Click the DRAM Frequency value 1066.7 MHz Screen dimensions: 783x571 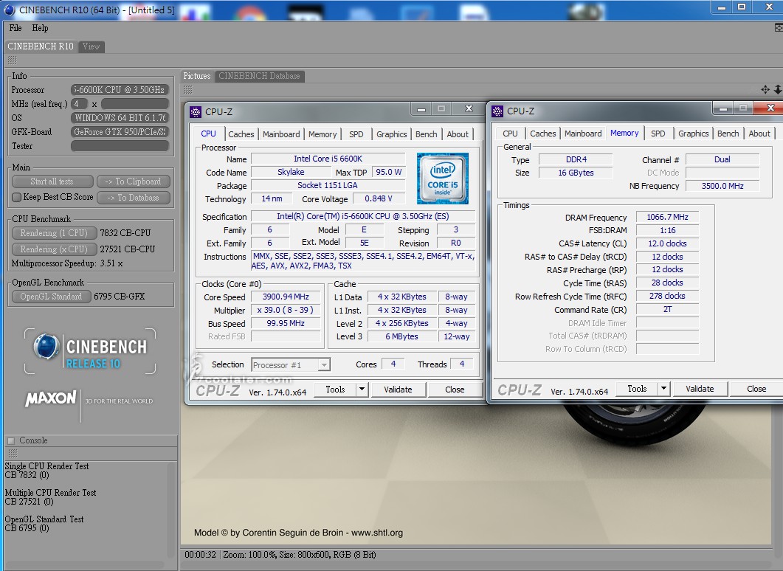667,217
